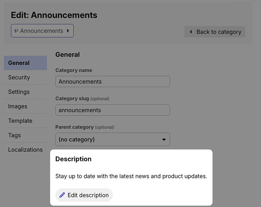
Task: Click the Parent category label
Action: coord(74,127)
